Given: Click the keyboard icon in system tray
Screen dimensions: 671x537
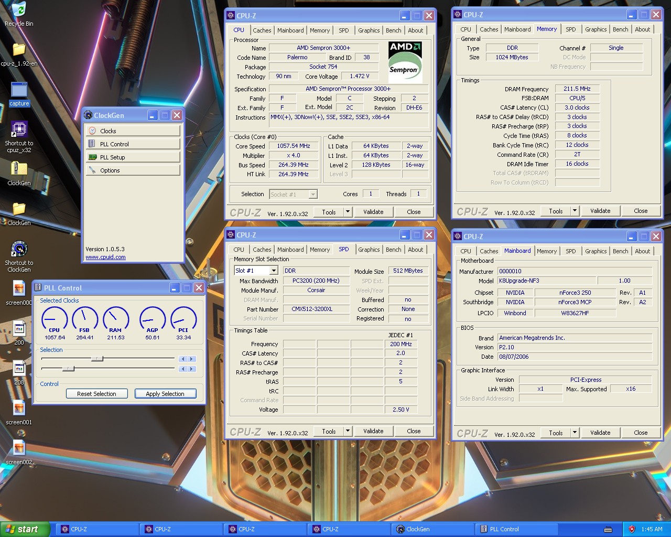Looking at the screenshot, I should (x=608, y=529).
